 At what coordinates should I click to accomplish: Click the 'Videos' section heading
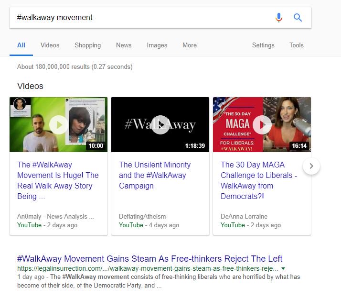(x=30, y=86)
